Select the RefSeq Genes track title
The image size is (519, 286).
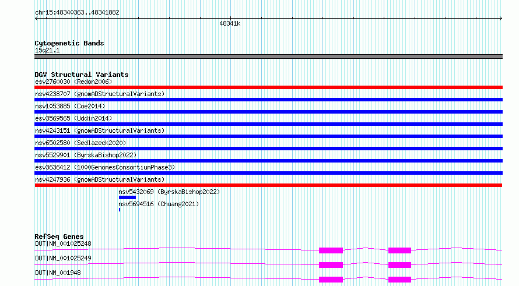[x=59, y=236]
